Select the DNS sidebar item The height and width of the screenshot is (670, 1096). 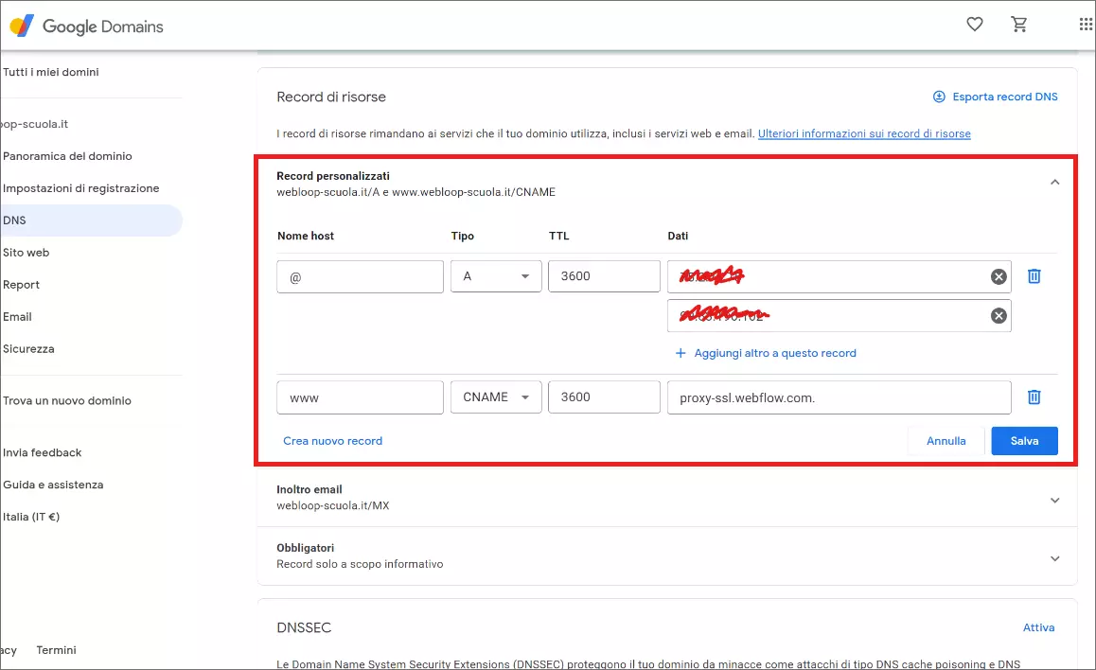click(x=91, y=220)
